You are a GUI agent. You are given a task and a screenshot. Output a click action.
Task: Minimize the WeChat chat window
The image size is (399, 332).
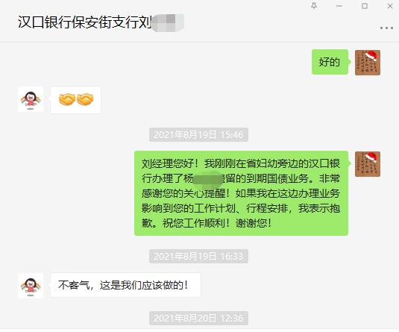click(x=339, y=6)
